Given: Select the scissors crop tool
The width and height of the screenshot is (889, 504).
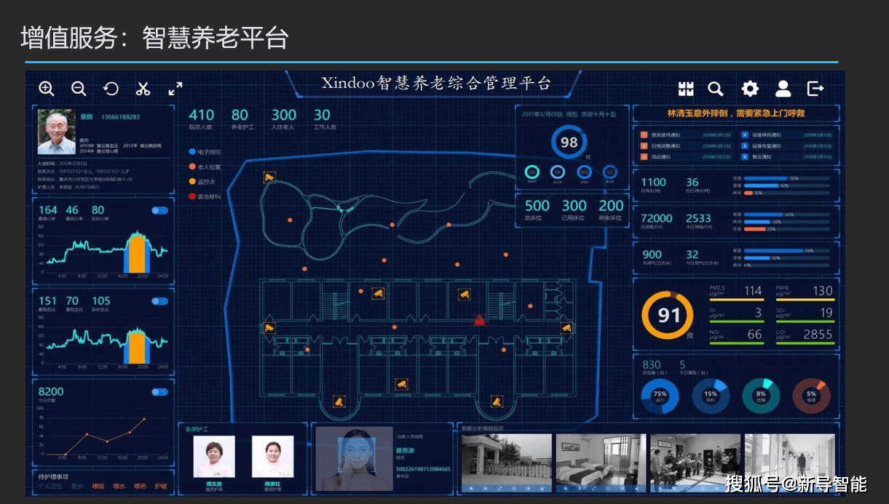Looking at the screenshot, I should pos(143,88).
